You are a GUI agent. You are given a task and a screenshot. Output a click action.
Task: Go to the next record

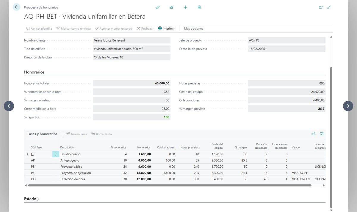(348, 106)
